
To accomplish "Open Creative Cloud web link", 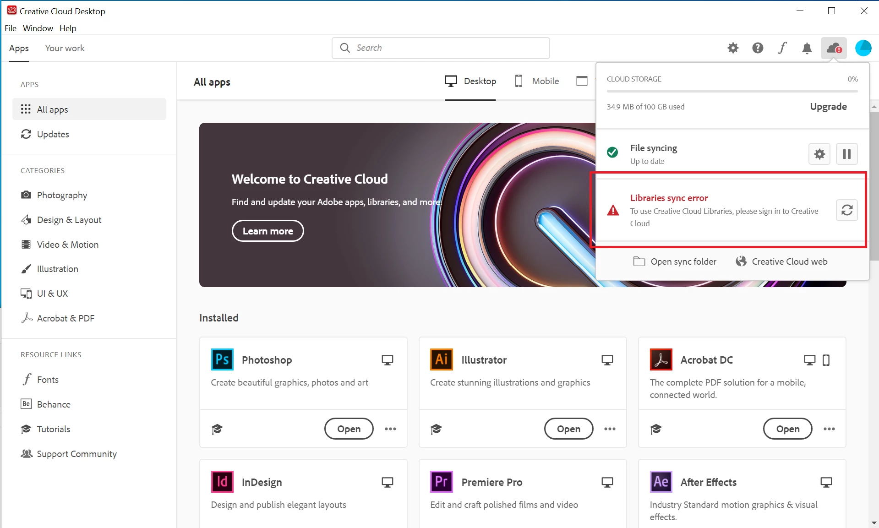I will point(781,261).
